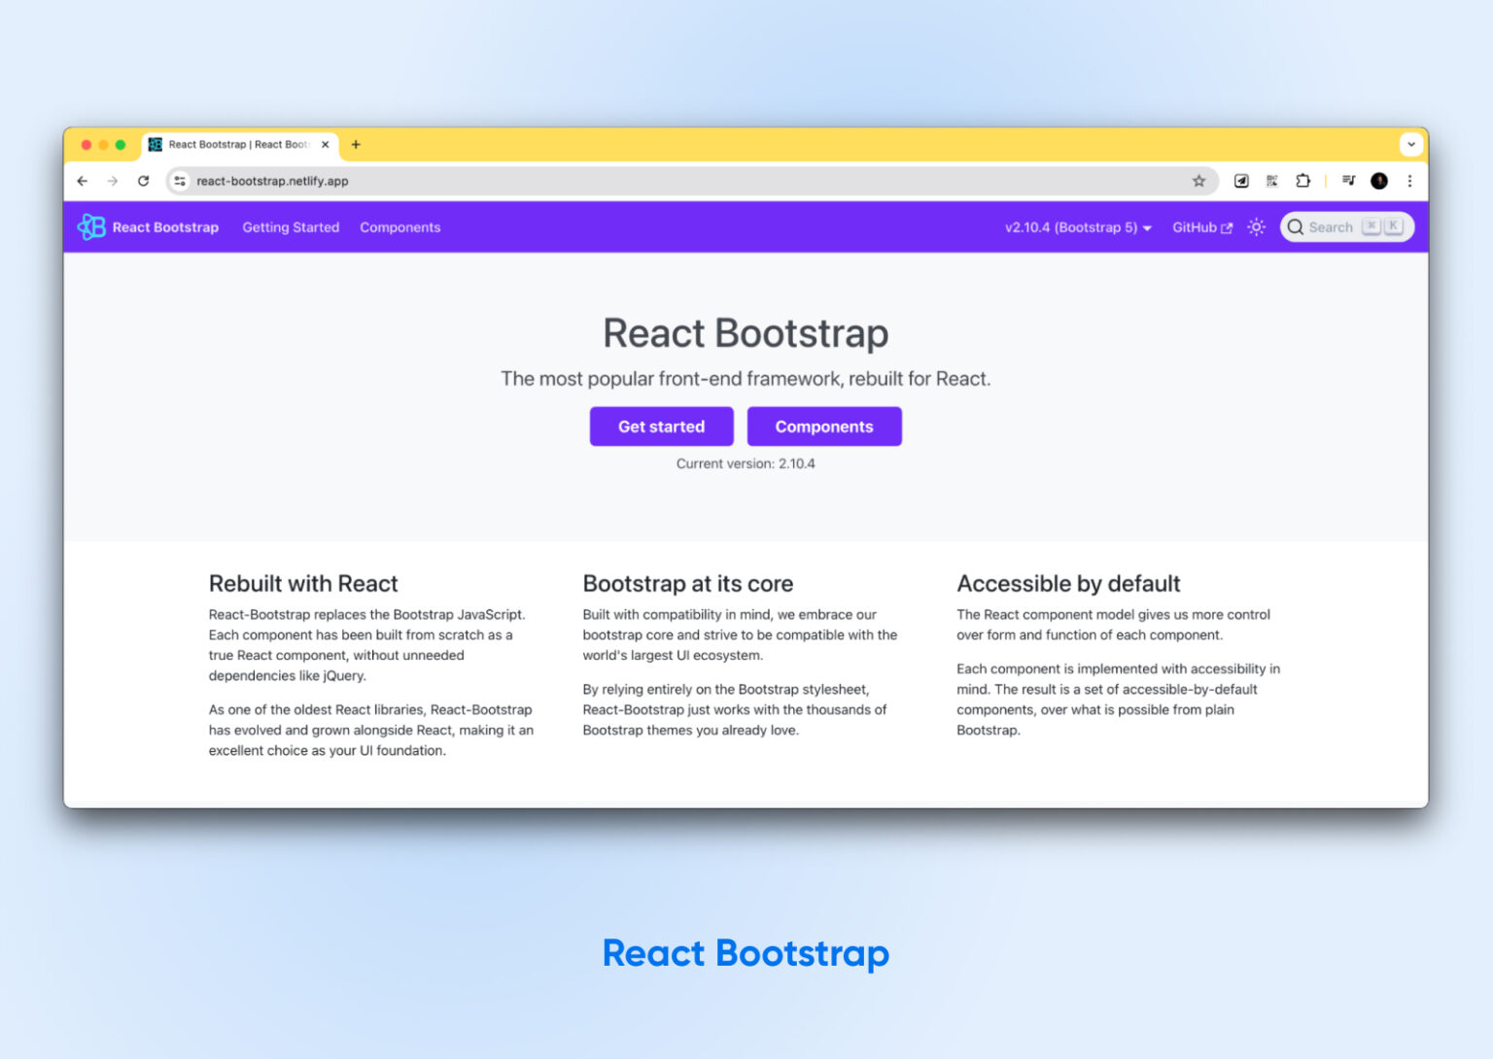The height and width of the screenshot is (1059, 1493).
Task: Click the bookmark star in address bar
Action: tap(1199, 181)
